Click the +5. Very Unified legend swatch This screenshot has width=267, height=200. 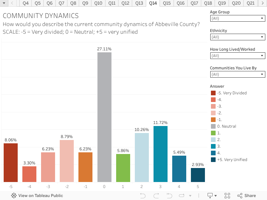(x=213, y=160)
